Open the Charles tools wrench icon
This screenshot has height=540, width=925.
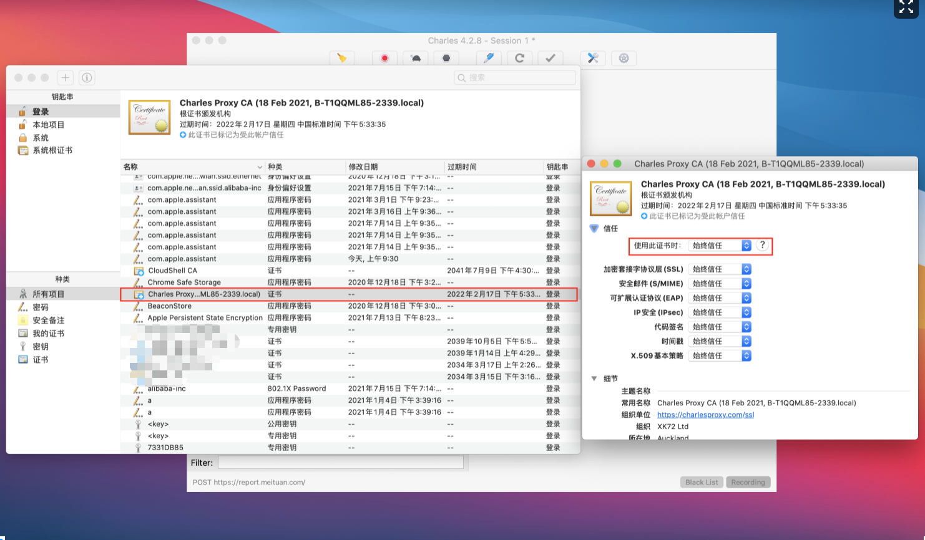point(593,58)
